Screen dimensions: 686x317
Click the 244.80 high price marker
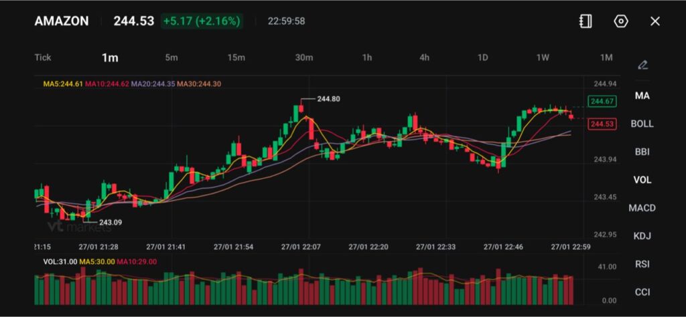(328, 99)
